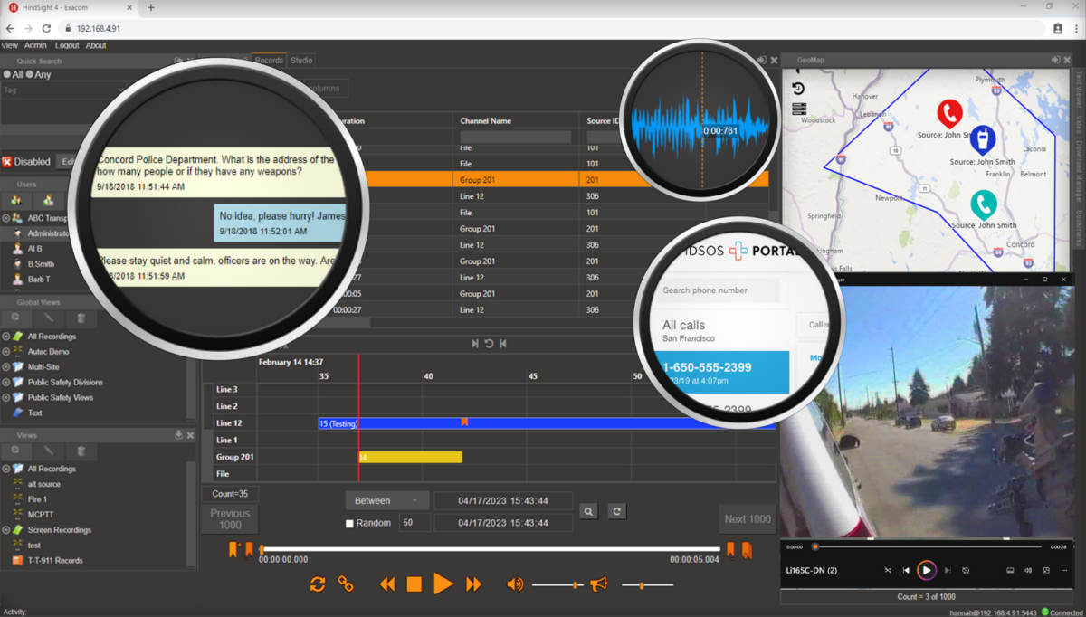Image resolution: width=1086 pixels, height=617 pixels.
Task: Expand Screen Recordings in the Views panel
Action: pyautogui.click(x=7, y=529)
